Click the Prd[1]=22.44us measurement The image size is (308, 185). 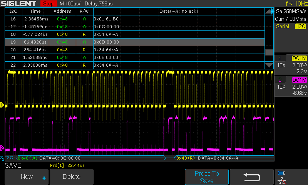(67, 166)
